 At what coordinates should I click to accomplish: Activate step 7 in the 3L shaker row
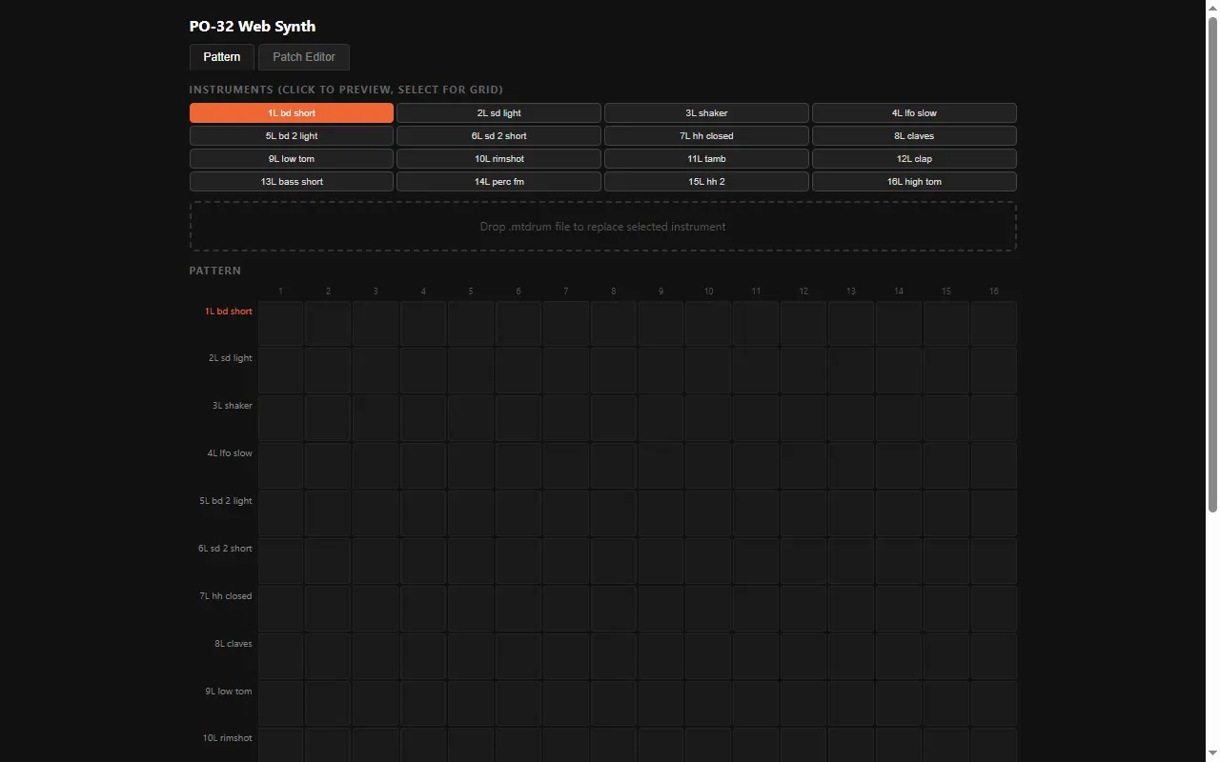pos(566,418)
